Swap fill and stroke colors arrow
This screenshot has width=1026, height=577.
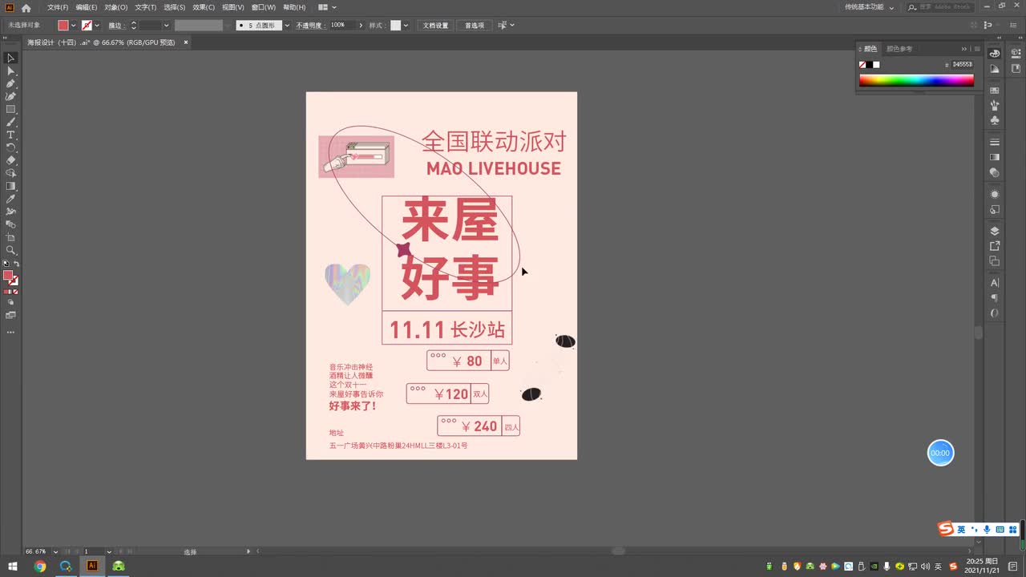(x=16, y=264)
